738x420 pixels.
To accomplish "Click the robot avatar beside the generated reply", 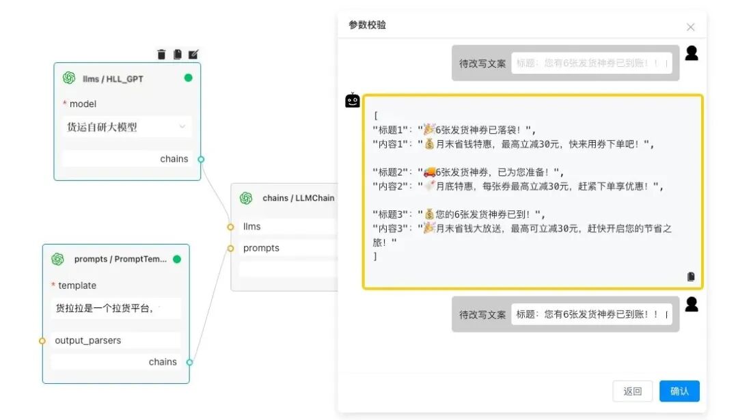I will 353,100.
